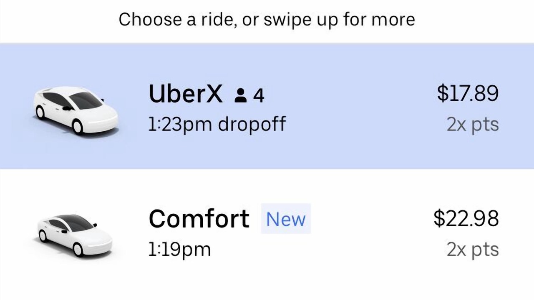The height and width of the screenshot is (300, 534).
Task: Click the seat count number 4
Action: (258, 95)
